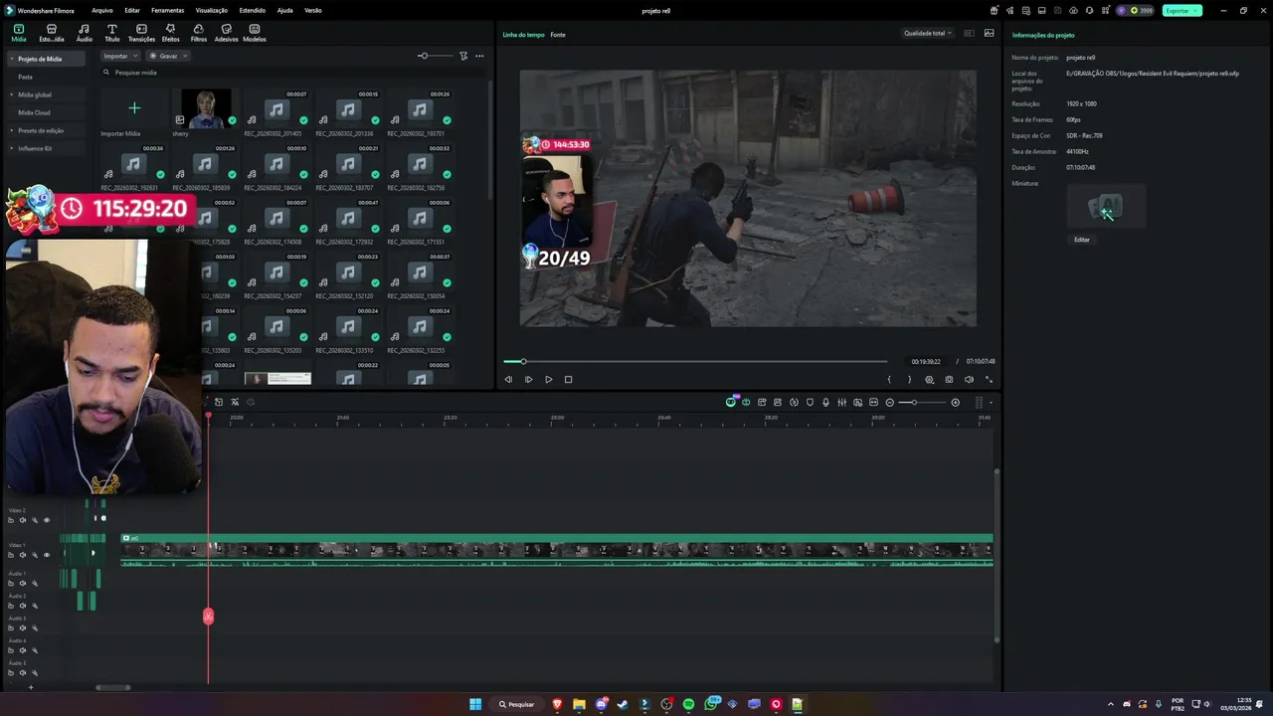Stop the preview playback
Viewport: 1273px width, 716px height.
(568, 379)
